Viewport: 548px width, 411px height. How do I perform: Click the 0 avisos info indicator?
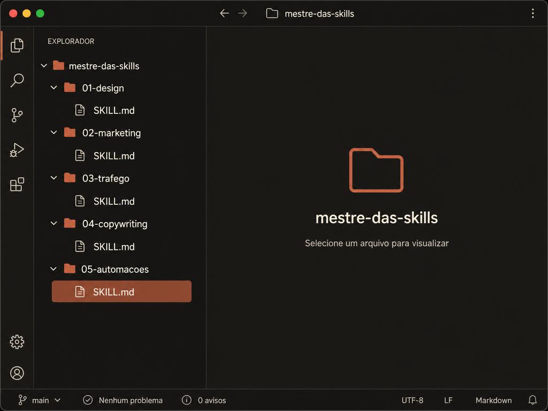pos(204,400)
